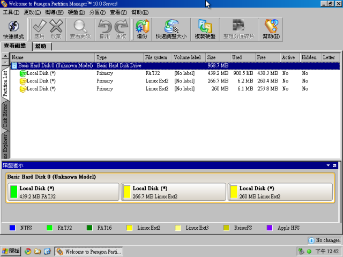The height and width of the screenshot is (257, 343).
Task: Sort list by Letter column header
Action: click(x=331, y=57)
